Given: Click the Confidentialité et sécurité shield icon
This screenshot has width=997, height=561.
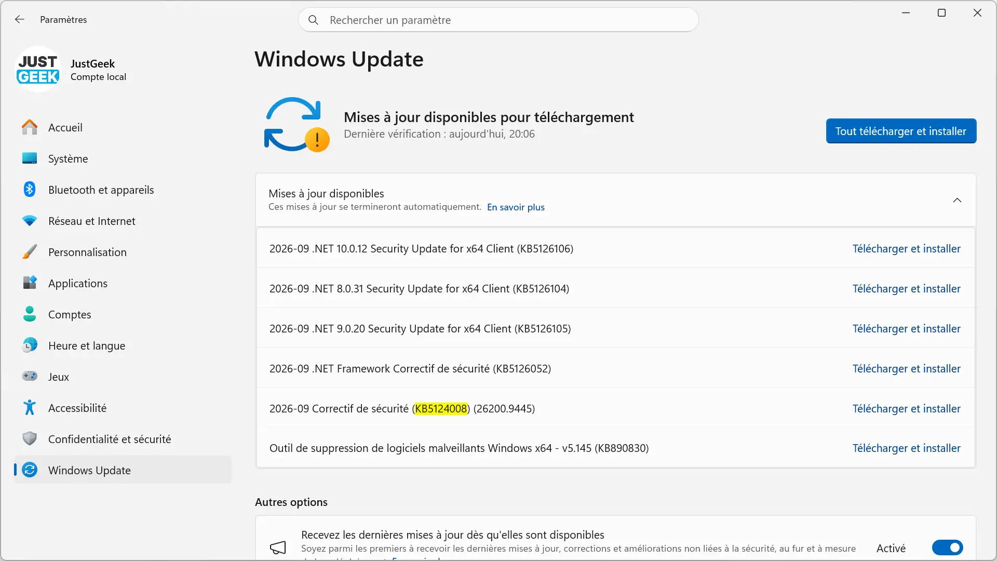Looking at the screenshot, I should coord(30,439).
